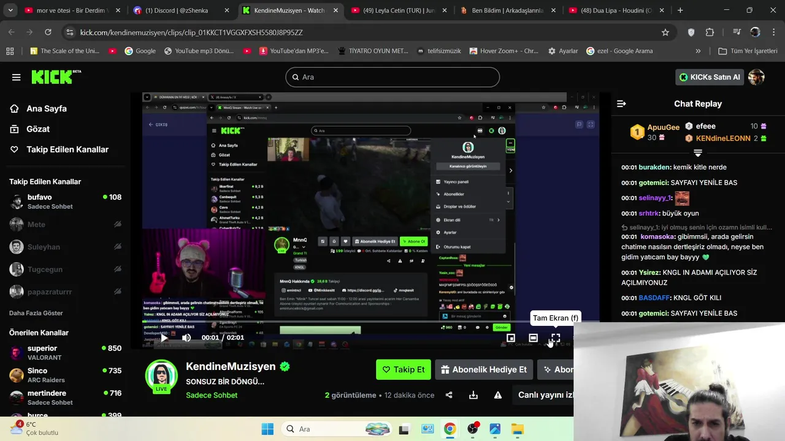Open YouTube'dan MP3'e bookmark

click(293, 51)
